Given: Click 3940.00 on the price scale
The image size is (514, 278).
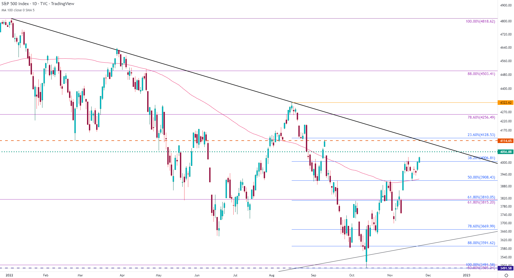Looking at the screenshot, I should 506,174.
